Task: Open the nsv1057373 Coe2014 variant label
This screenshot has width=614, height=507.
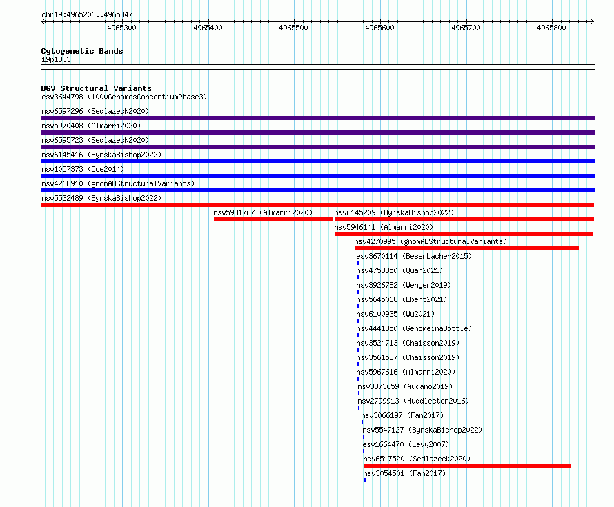Action: pos(83,169)
